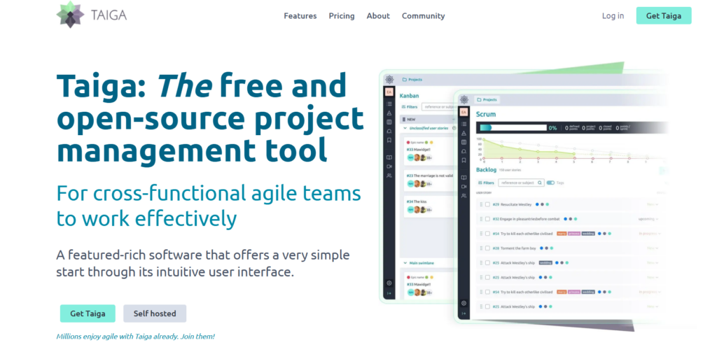Open the settings gear in the Kanban sidebar
The height and width of the screenshot is (347, 717).
(x=389, y=283)
